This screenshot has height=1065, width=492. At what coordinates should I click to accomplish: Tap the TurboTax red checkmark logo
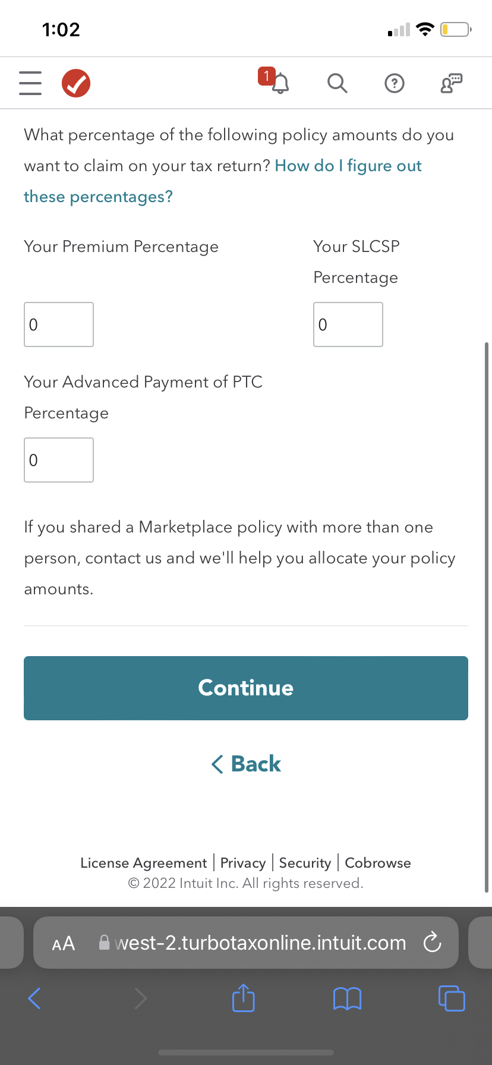click(76, 83)
